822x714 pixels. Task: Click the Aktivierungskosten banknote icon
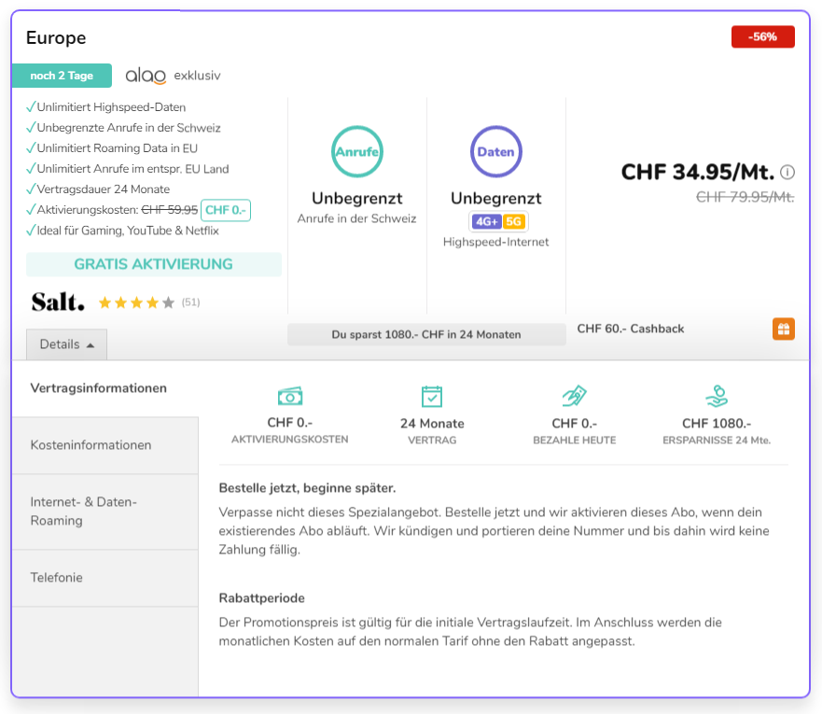click(x=290, y=396)
